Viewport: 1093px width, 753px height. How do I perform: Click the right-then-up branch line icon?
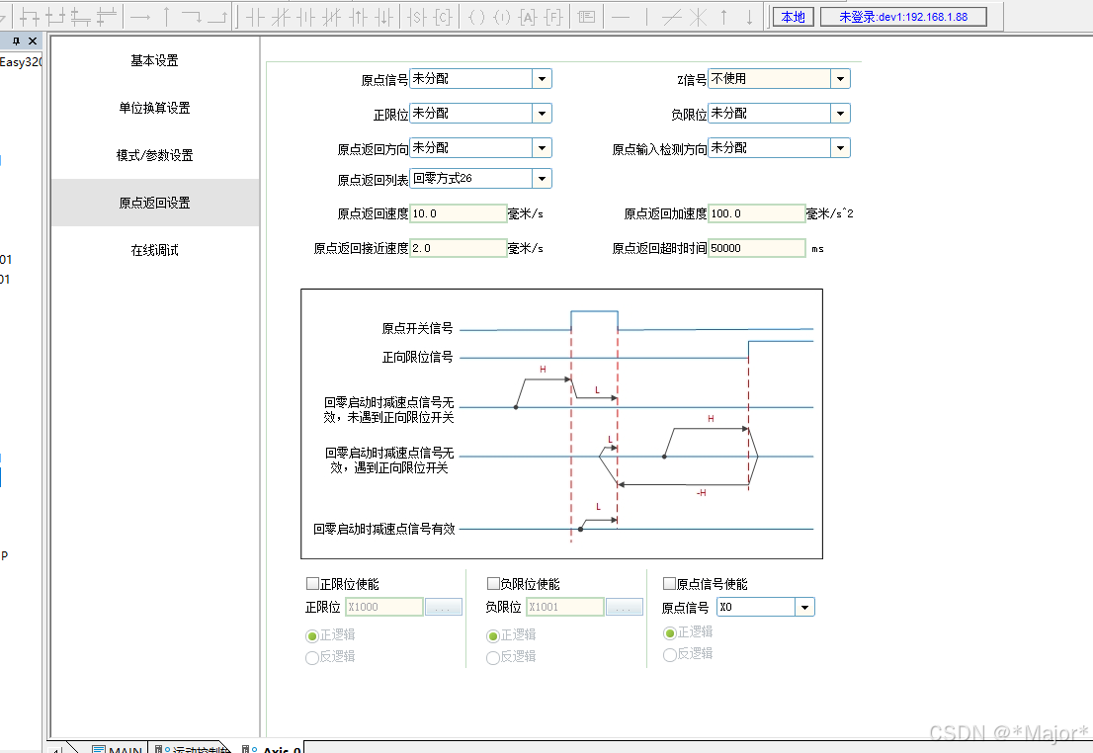[217, 17]
